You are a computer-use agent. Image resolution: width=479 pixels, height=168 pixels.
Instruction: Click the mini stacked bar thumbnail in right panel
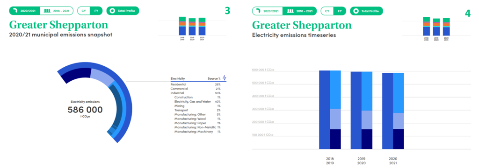436,28
